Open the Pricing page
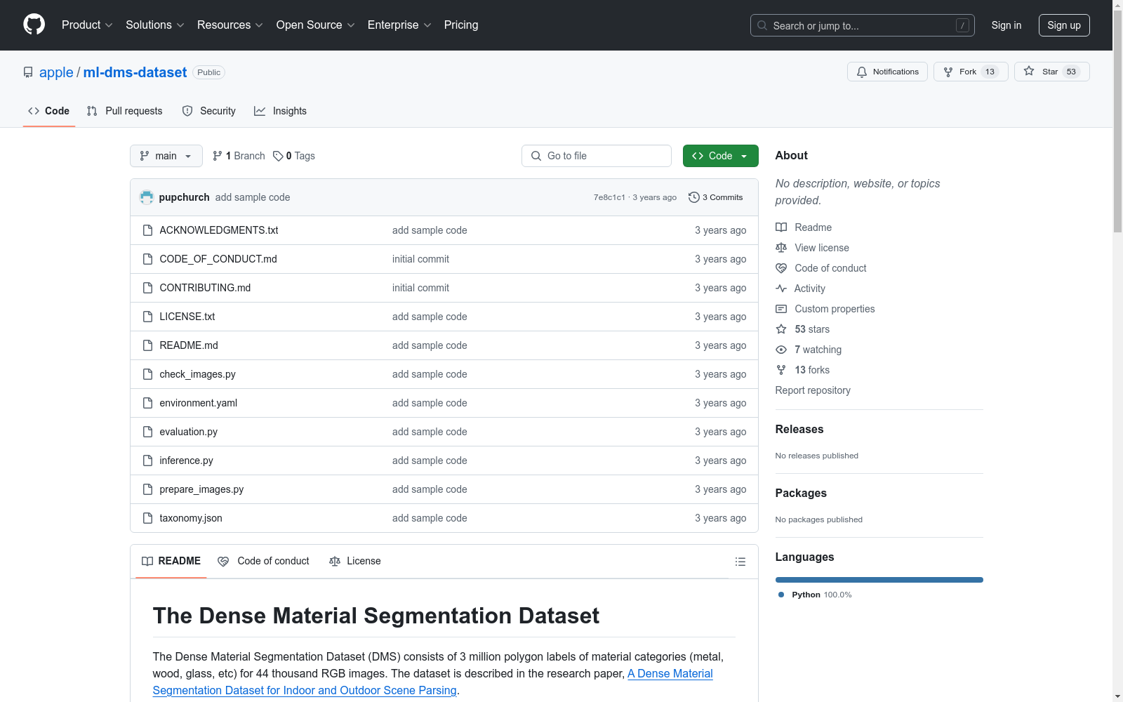Viewport: 1123px width, 702px height. click(461, 25)
